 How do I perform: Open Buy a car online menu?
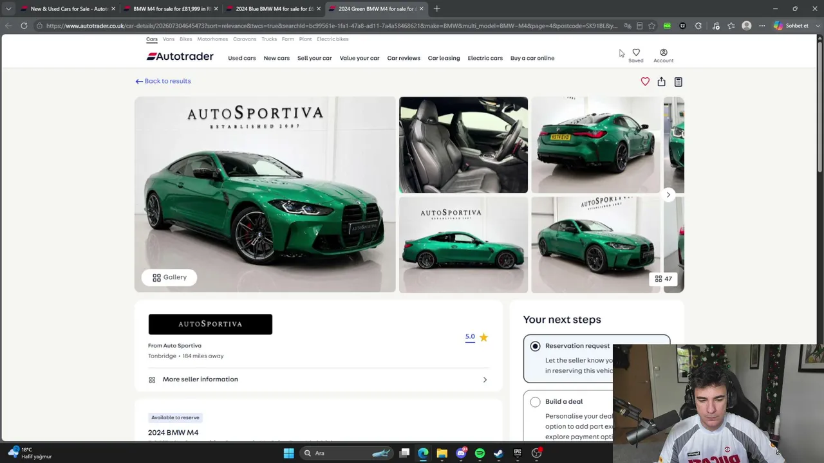coord(532,58)
